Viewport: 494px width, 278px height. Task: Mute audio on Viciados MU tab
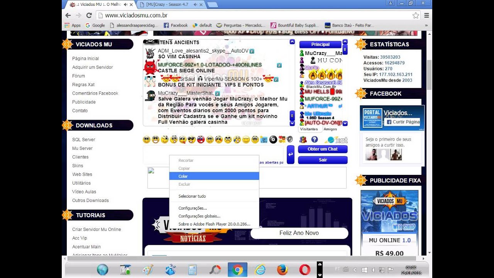click(x=127, y=5)
